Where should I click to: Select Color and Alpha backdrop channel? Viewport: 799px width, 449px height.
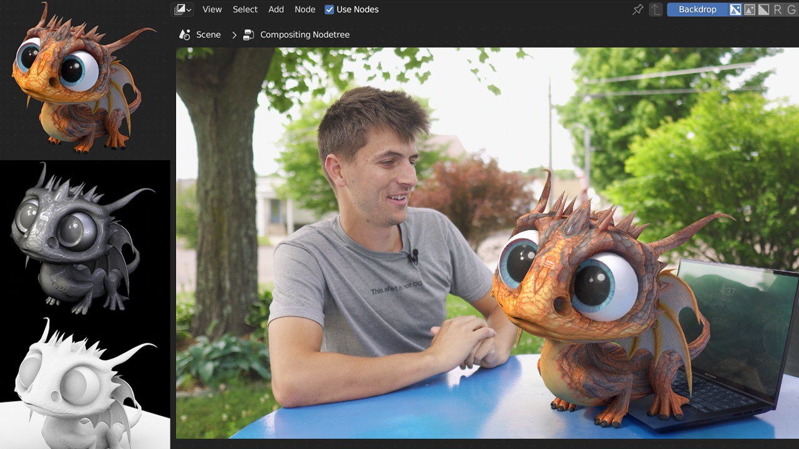pos(735,9)
